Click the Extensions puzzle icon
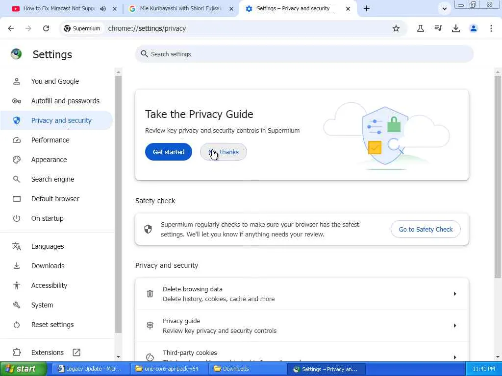 coord(17,352)
